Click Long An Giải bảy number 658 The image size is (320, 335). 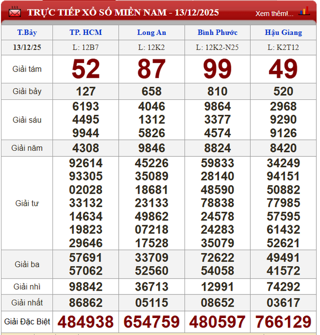click(151, 91)
